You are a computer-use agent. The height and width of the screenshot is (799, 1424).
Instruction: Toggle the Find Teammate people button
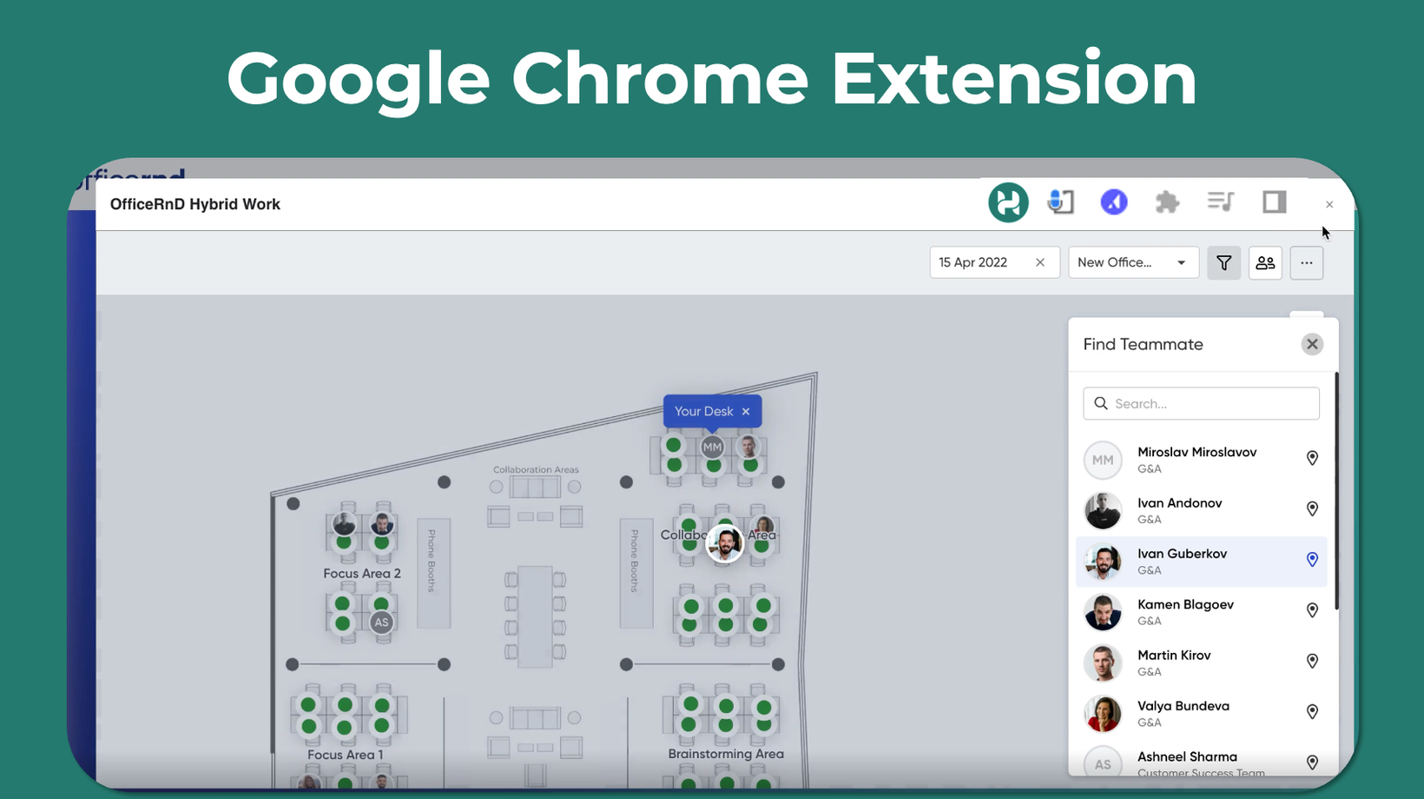1265,262
